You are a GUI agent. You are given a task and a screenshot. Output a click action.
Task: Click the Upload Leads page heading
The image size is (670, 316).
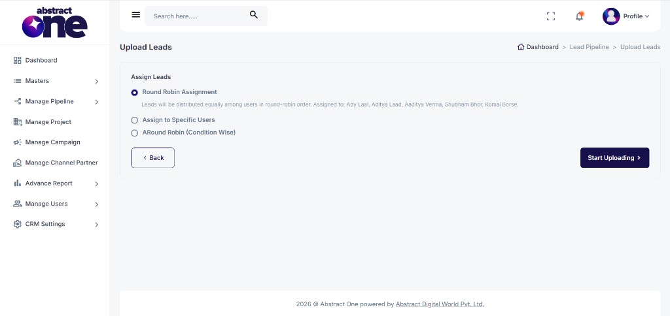click(x=146, y=47)
